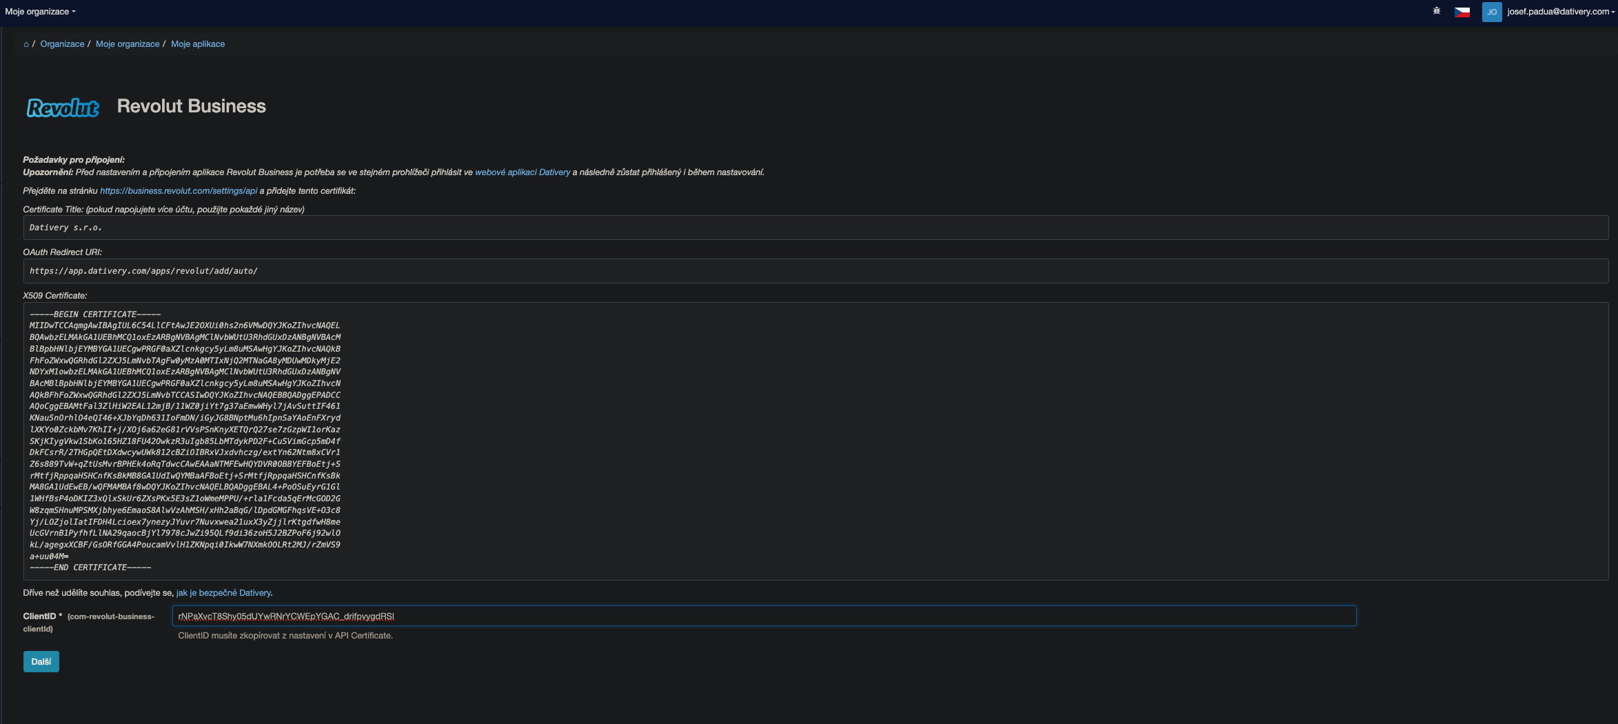This screenshot has width=1618, height=724.
Task: Click the JO user avatar
Action: tap(1492, 12)
